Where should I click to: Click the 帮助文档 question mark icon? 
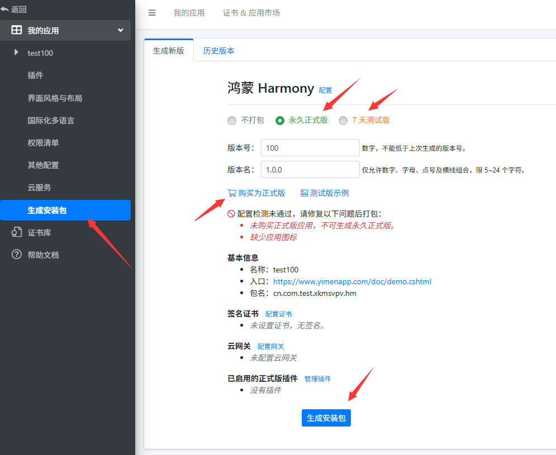17,255
